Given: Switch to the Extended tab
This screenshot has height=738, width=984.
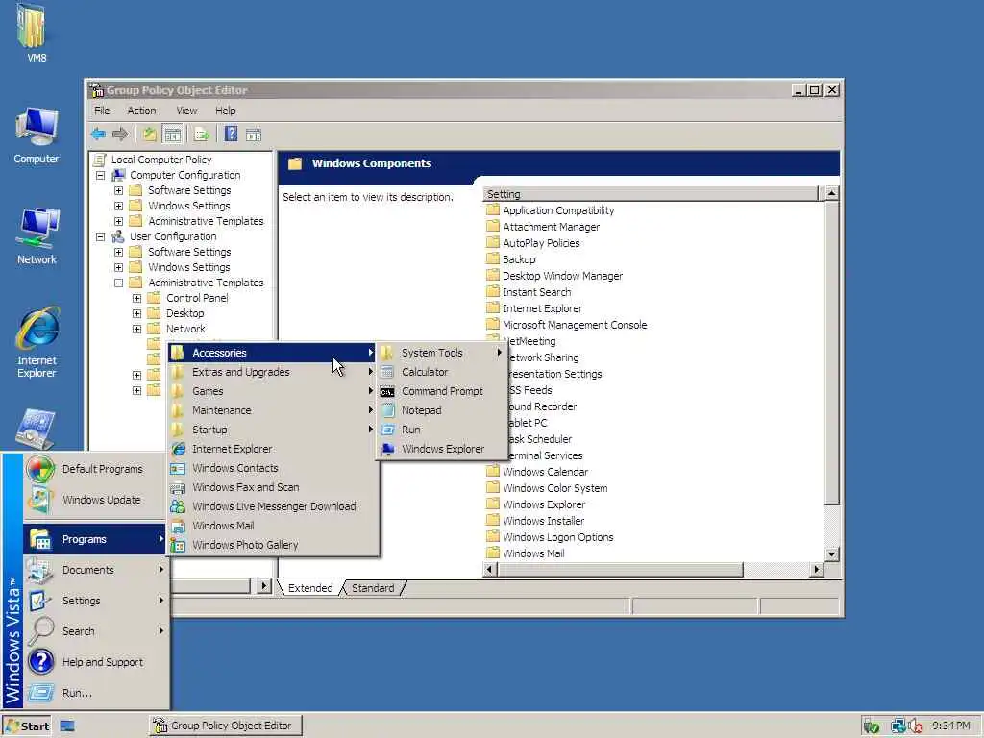Looking at the screenshot, I should (x=310, y=589).
